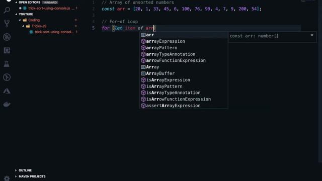Click the Tricks-JS folder icon
322x181 pixels.
click(28, 26)
